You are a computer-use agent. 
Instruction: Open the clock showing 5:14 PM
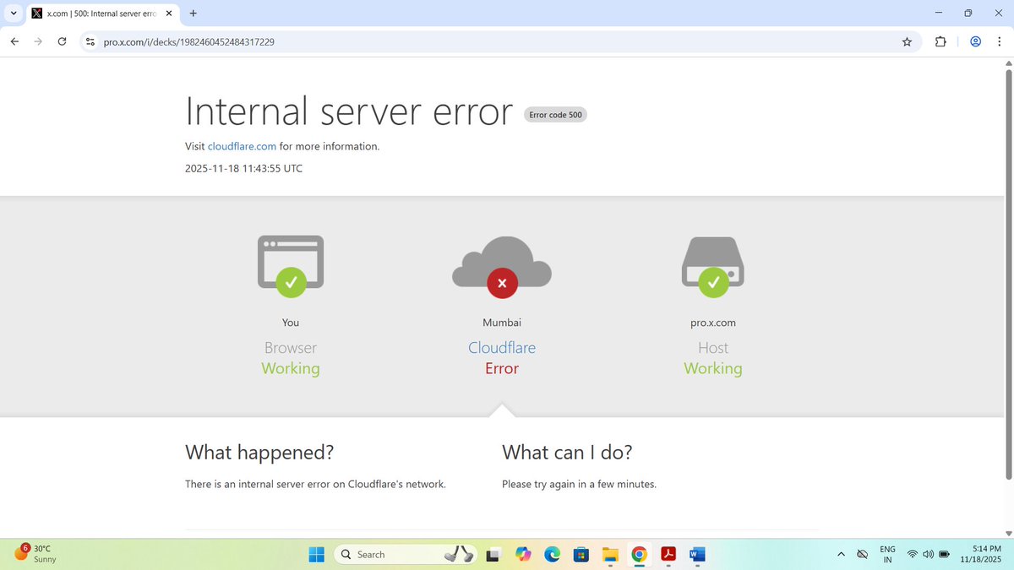pos(983,554)
